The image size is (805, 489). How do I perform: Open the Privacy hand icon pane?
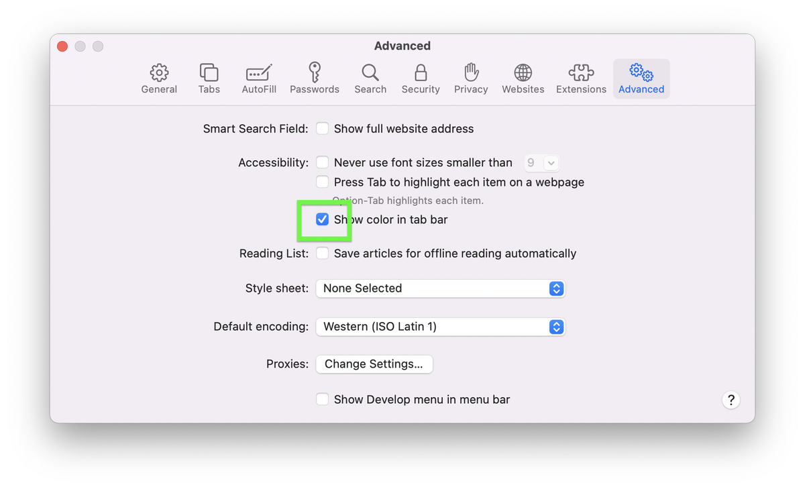[x=471, y=79]
